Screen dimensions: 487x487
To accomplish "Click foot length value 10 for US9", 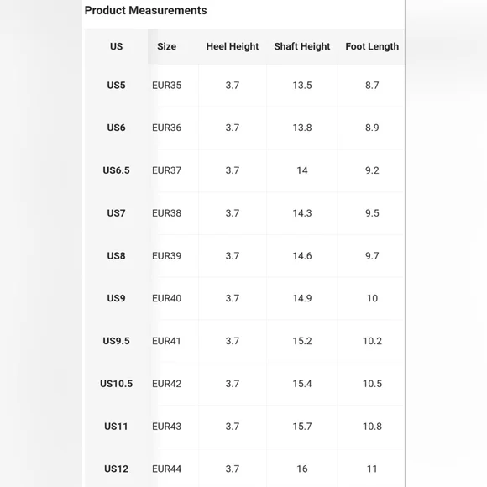I will click(372, 298).
